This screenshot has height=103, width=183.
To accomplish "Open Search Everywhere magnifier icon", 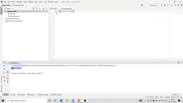I will pos(175,5).
